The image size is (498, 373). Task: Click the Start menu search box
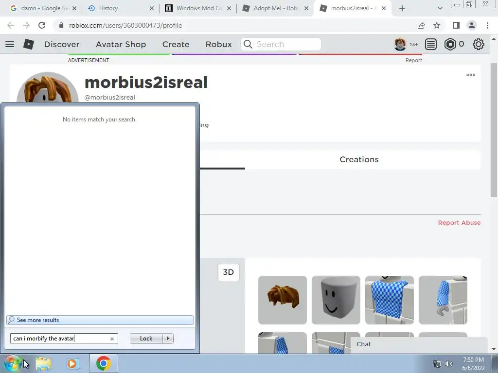(x=64, y=339)
